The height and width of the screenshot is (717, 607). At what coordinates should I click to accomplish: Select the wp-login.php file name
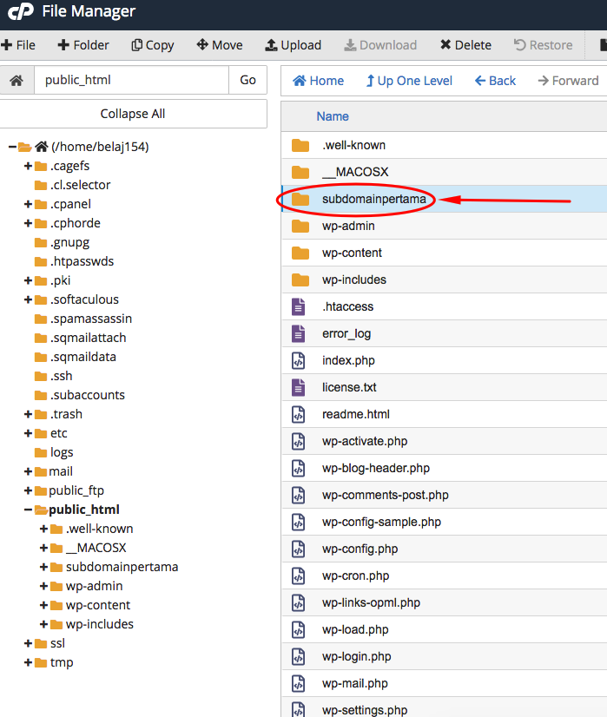pos(356,656)
